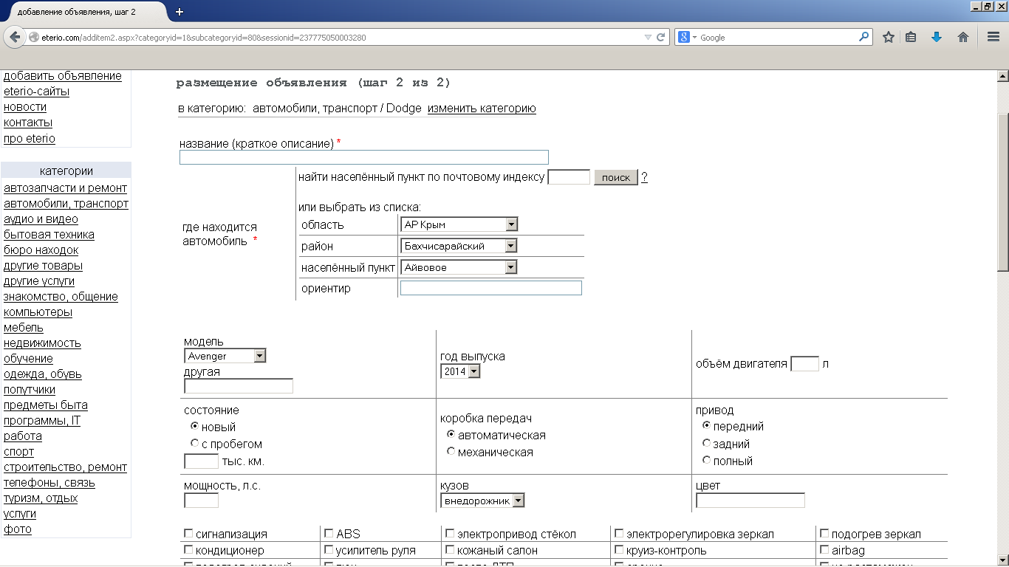Image resolution: width=1009 pixels, height=567 pixels.
Task: Go to the browser home page icon
Action: click(963, 37)
